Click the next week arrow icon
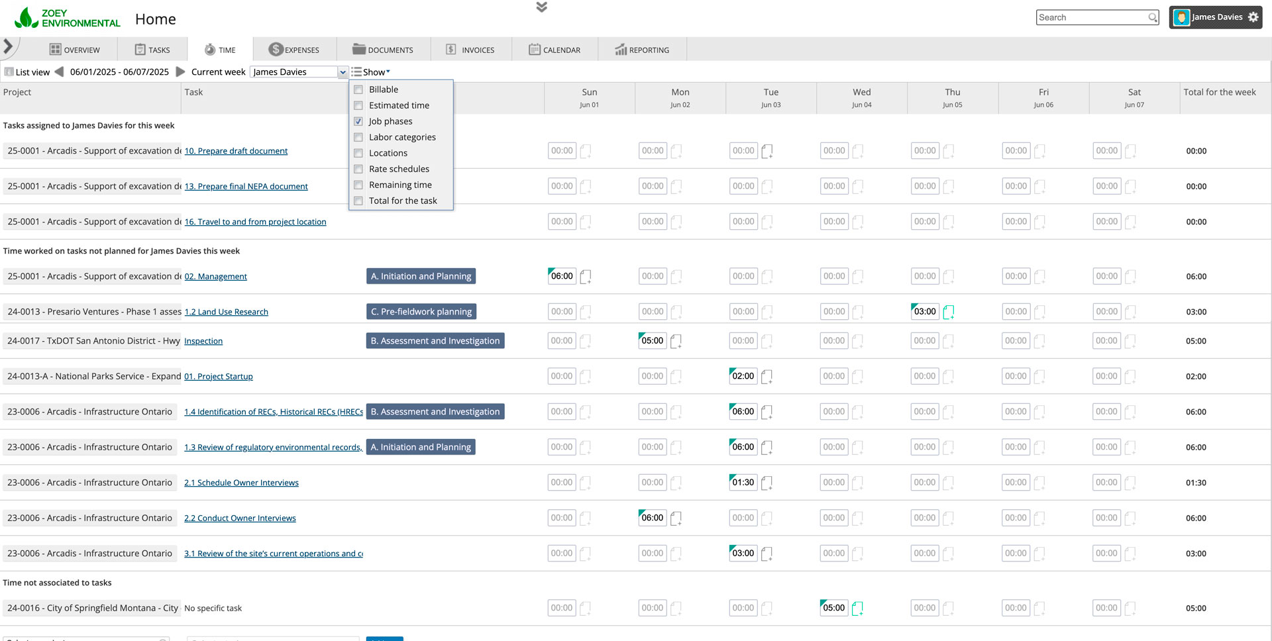This screenshot has width=1272, height=641. click(180, 72)
